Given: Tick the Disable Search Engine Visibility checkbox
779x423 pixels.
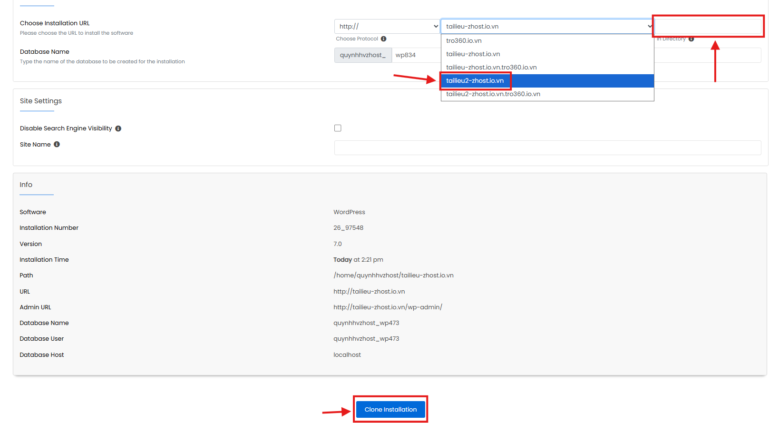Looking at the screenshot, I should (338, 128).
